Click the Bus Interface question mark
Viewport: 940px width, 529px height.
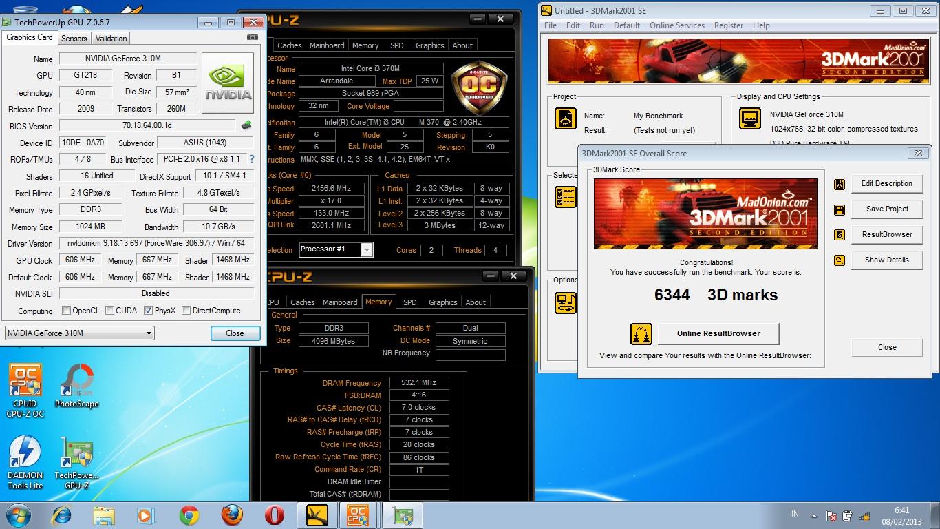click(252, 159)
